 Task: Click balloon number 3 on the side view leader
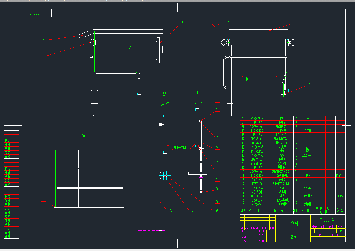click(x=44, y=38)
